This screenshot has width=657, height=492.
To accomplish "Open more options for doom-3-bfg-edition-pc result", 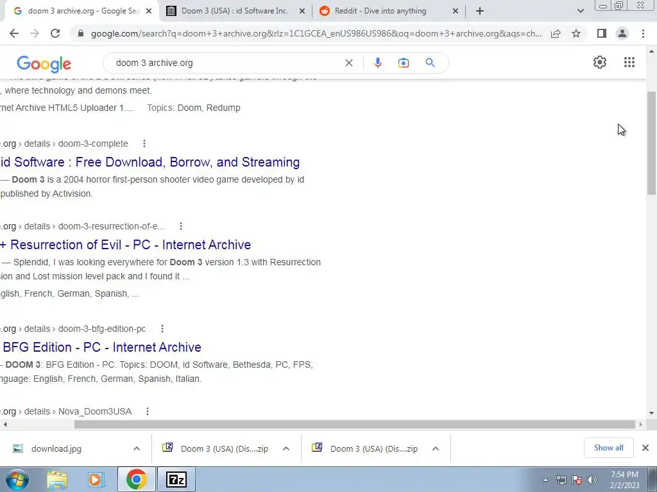I will click(162, 329).
